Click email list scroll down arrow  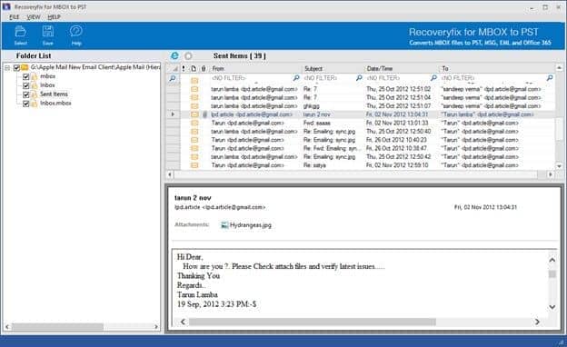coord(559,166)
